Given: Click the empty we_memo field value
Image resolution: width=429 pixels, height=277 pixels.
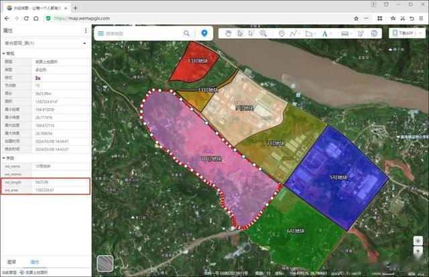Looking at the screenshot, I should [x=61, y=174].
